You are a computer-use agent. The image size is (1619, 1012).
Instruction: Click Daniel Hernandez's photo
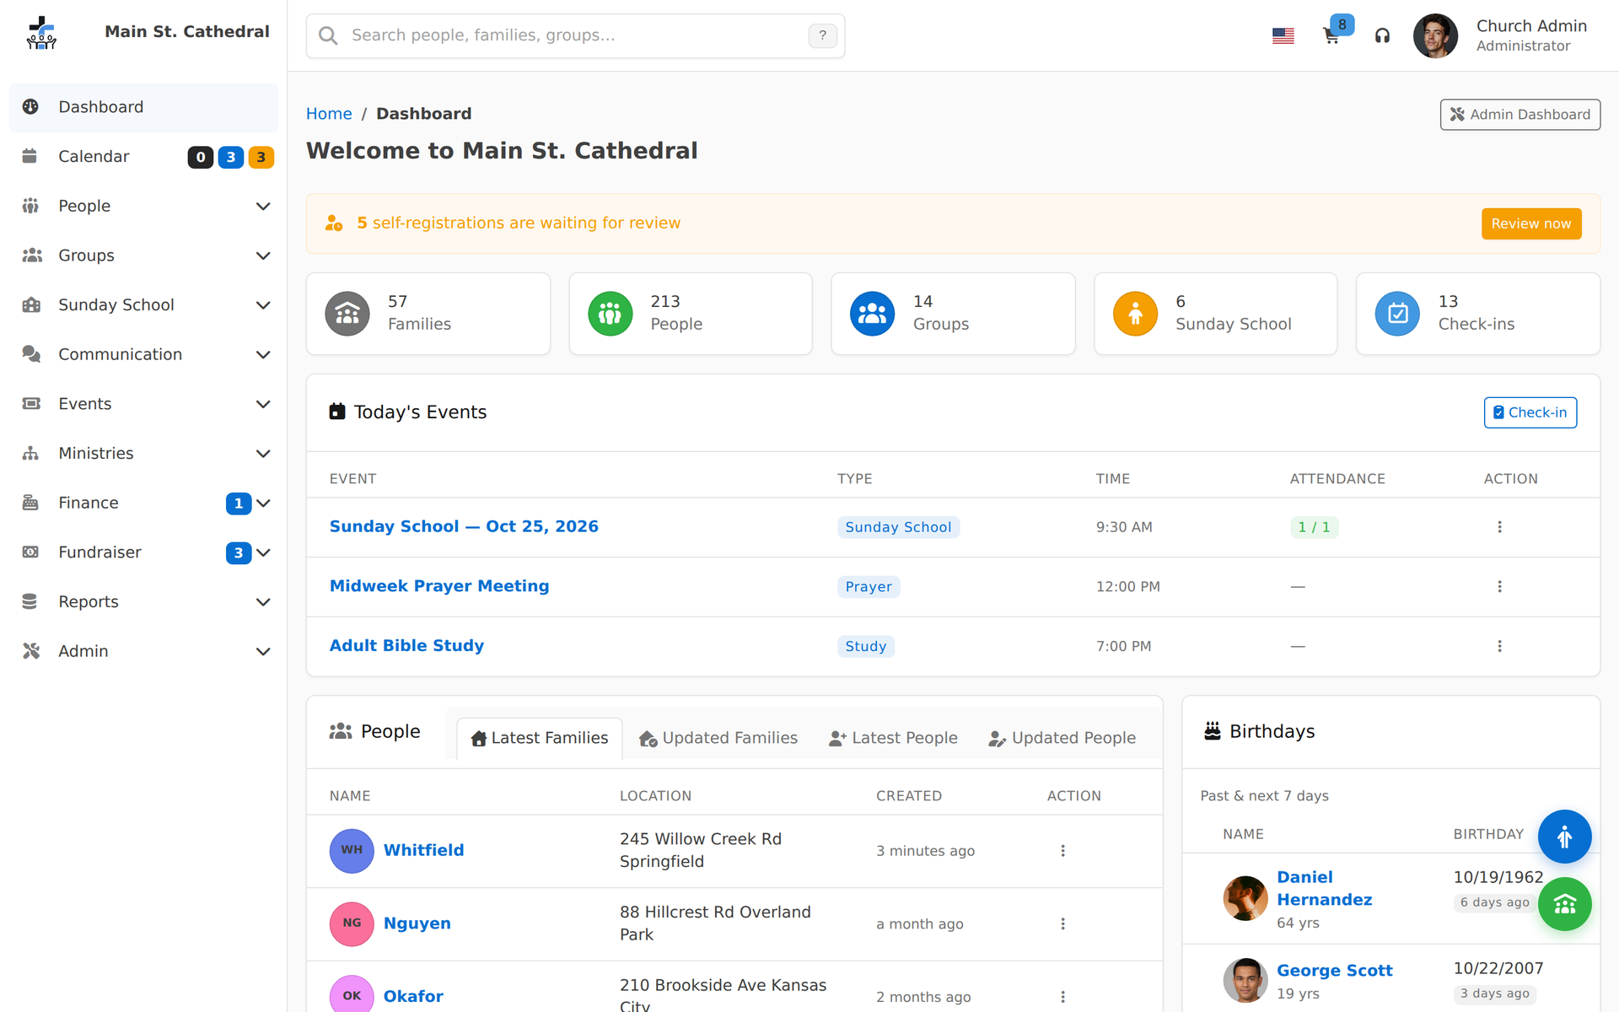[x=1245, y=898]
